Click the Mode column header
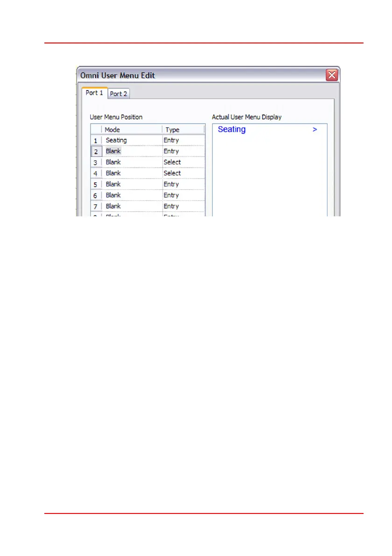The width and height of the screenshot is (392, 556). tap(132, 129)
